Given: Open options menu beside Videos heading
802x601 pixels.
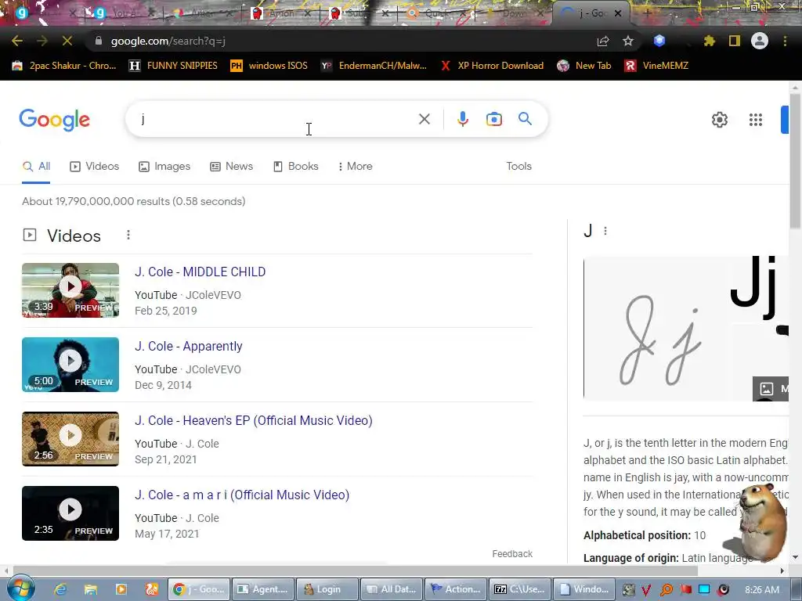Looking at the screenshot, I should pos(128,235).
